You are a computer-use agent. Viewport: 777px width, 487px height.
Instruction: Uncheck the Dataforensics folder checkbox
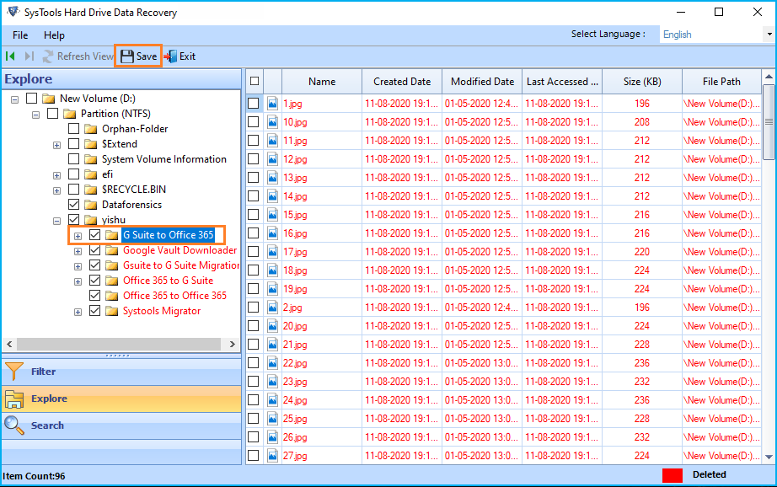coord(73,204)
